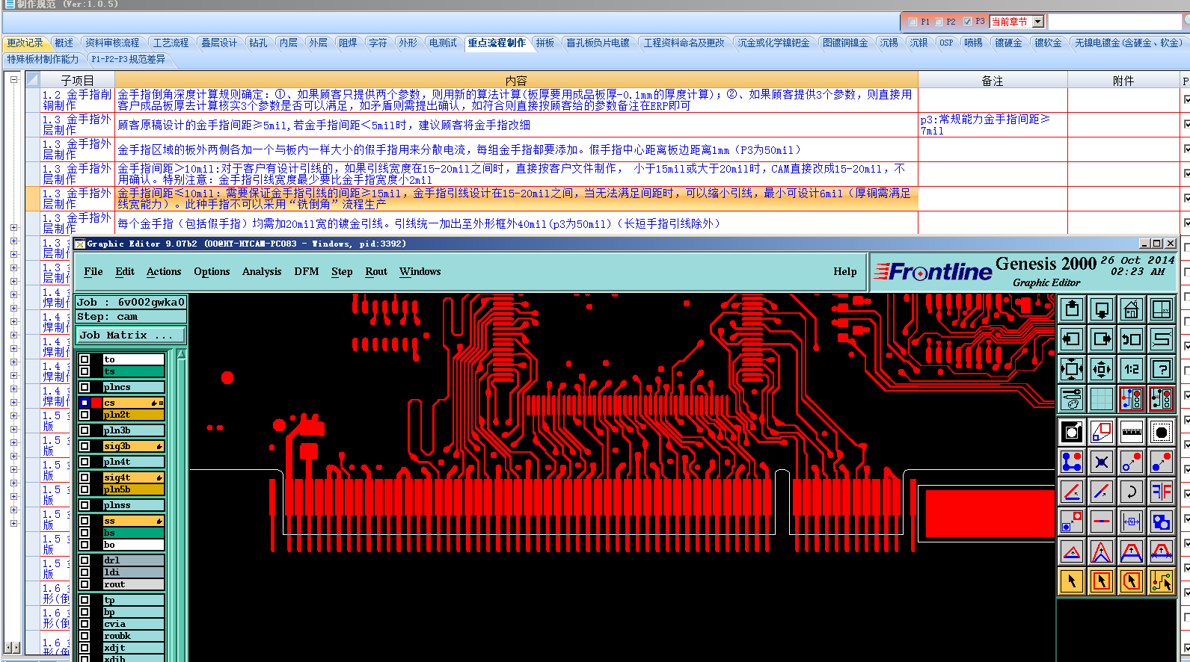Image resolution: width=1190 pixels, height=662 pixels.
Task: Uncheck the P3 checkbox
Action: pos(968,22)
